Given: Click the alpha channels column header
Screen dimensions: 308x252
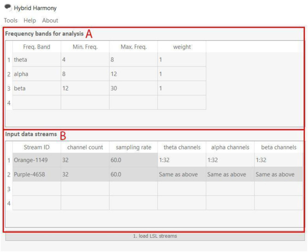Looking at the screenshot, I should tap(230, 147).
